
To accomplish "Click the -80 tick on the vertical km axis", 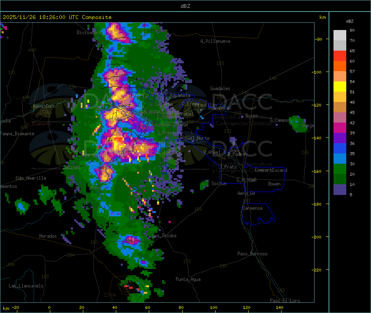I will pyautogui.click(x=319, y=39).
